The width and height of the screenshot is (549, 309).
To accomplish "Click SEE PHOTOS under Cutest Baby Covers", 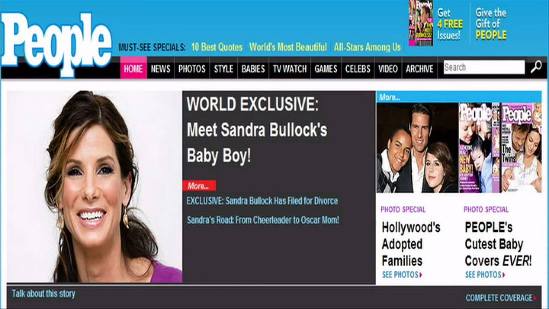I will 485,275.
